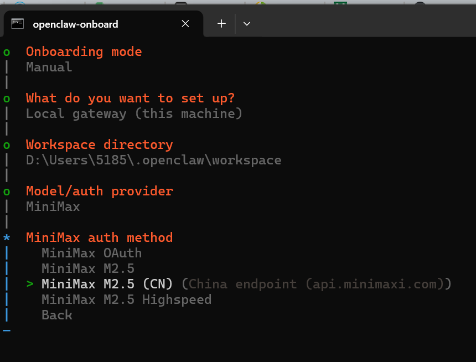This screenshot has height=362, width=476.
Task: Click green step marker beside Model/auth provider
Action: (7, 192)
